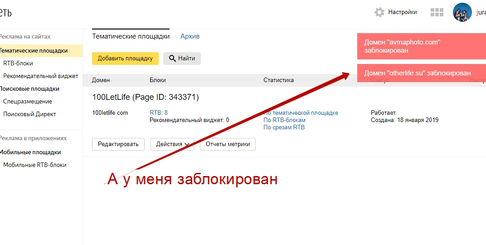
Task: Click the 100LetLife (Page ID: 343371) title
Action: [146, 97]
